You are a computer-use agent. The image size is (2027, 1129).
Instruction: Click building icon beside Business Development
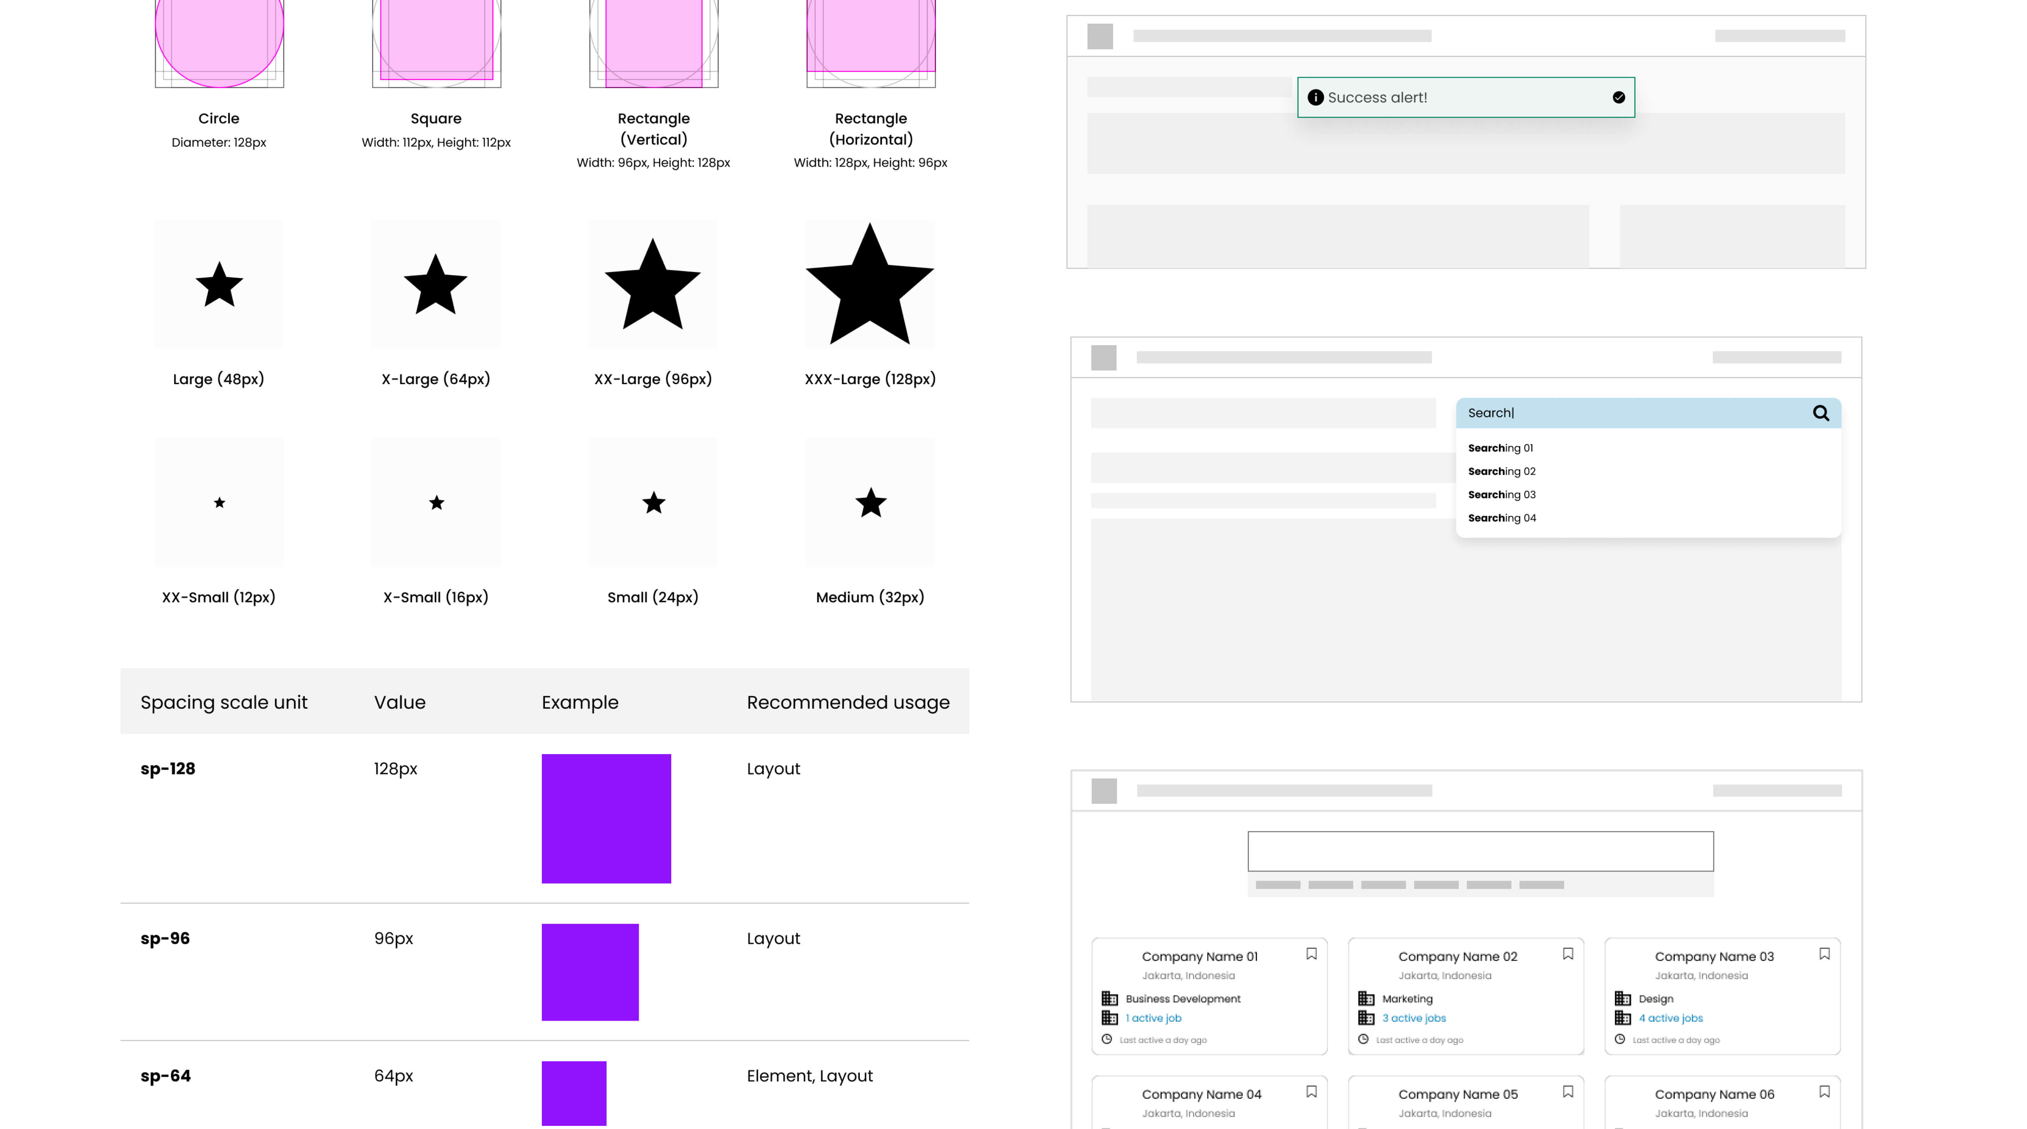1110,999
